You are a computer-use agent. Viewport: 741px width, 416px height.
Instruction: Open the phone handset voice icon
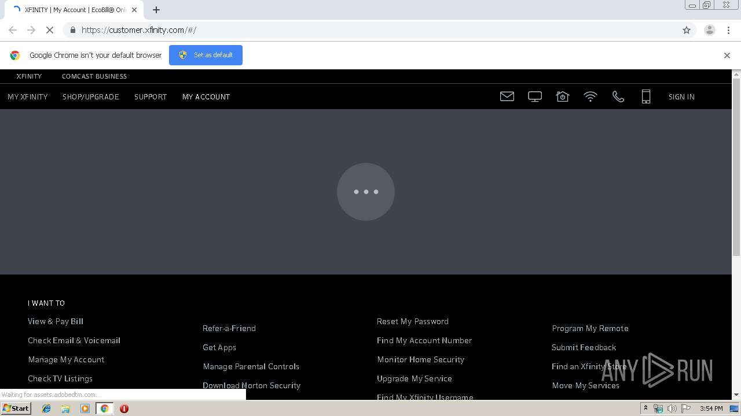618,96
